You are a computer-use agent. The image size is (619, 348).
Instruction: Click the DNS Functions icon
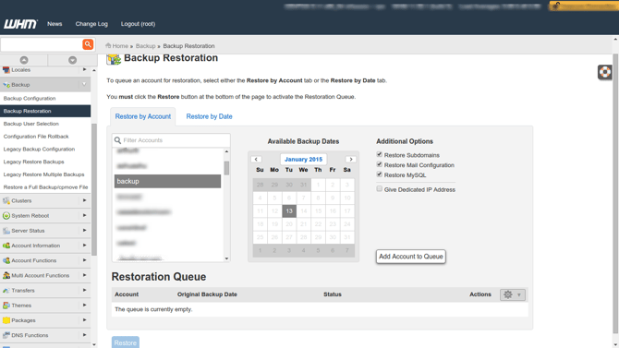(6, 335)
